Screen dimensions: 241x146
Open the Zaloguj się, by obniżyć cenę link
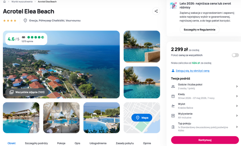[x=192, y=71]
